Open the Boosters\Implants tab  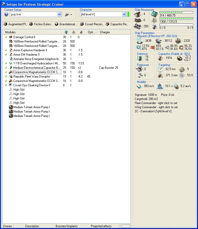(67, 226)
